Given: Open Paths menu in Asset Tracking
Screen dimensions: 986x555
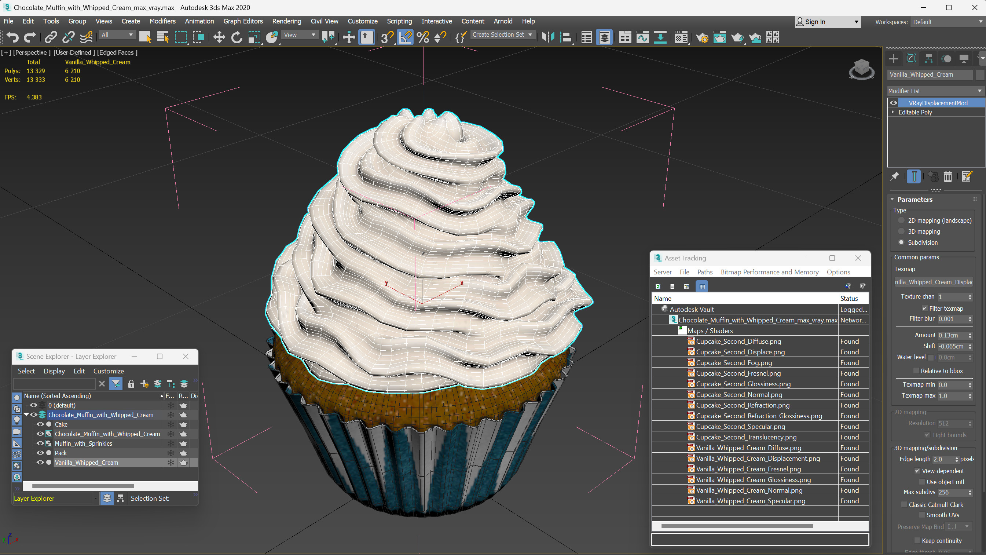Looking at the screenshot, I should pyautogui.click(x=705, y=272).
